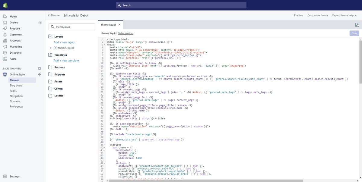Go to Navigation in sidebar
362x182 pixels.
click(x=16, y=96)
